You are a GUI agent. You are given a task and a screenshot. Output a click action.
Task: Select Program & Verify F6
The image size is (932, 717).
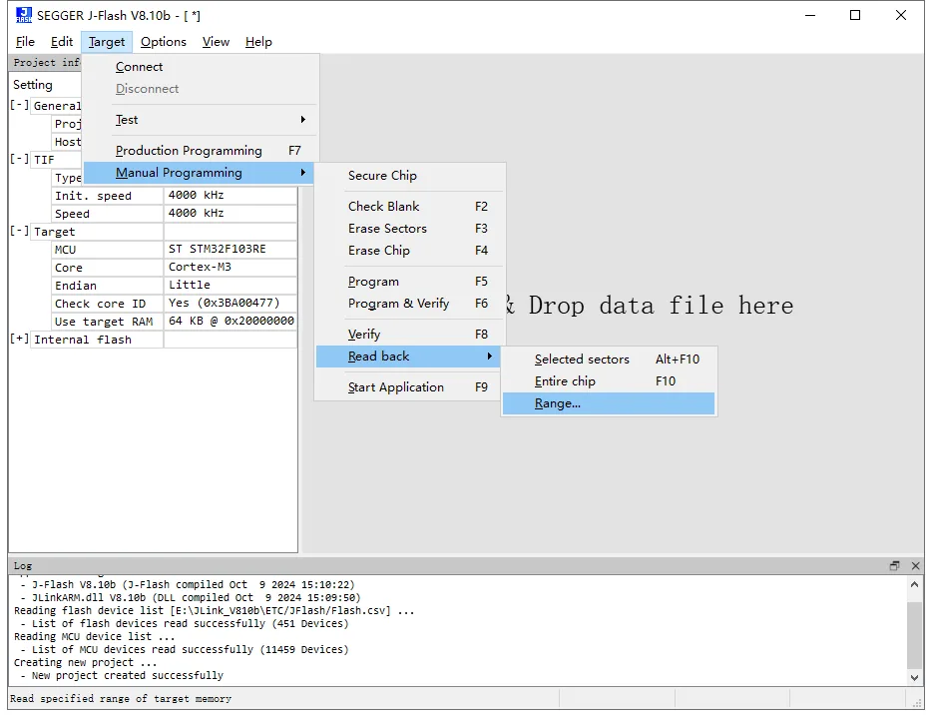tap(410, 304)
